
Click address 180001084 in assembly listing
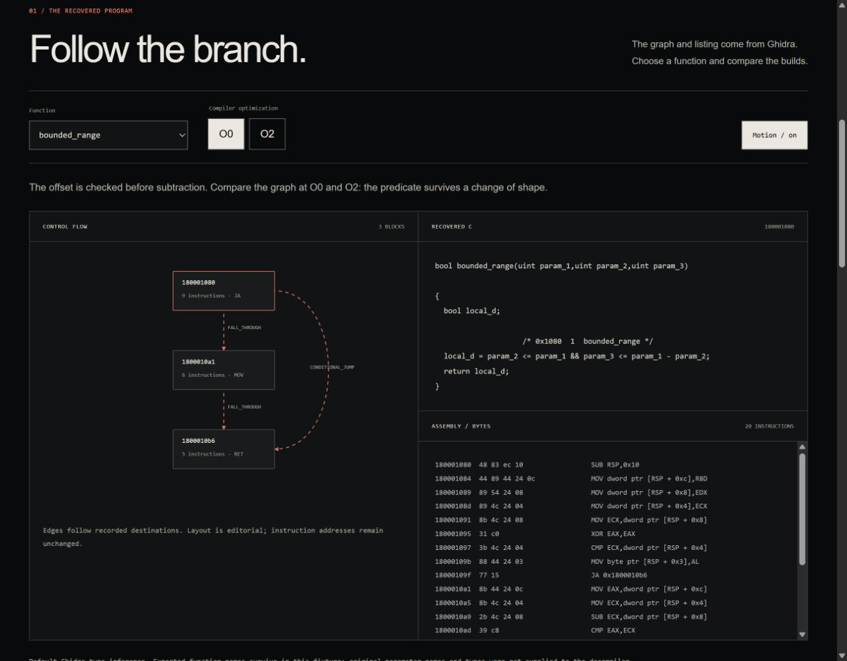tap(453, 478)
